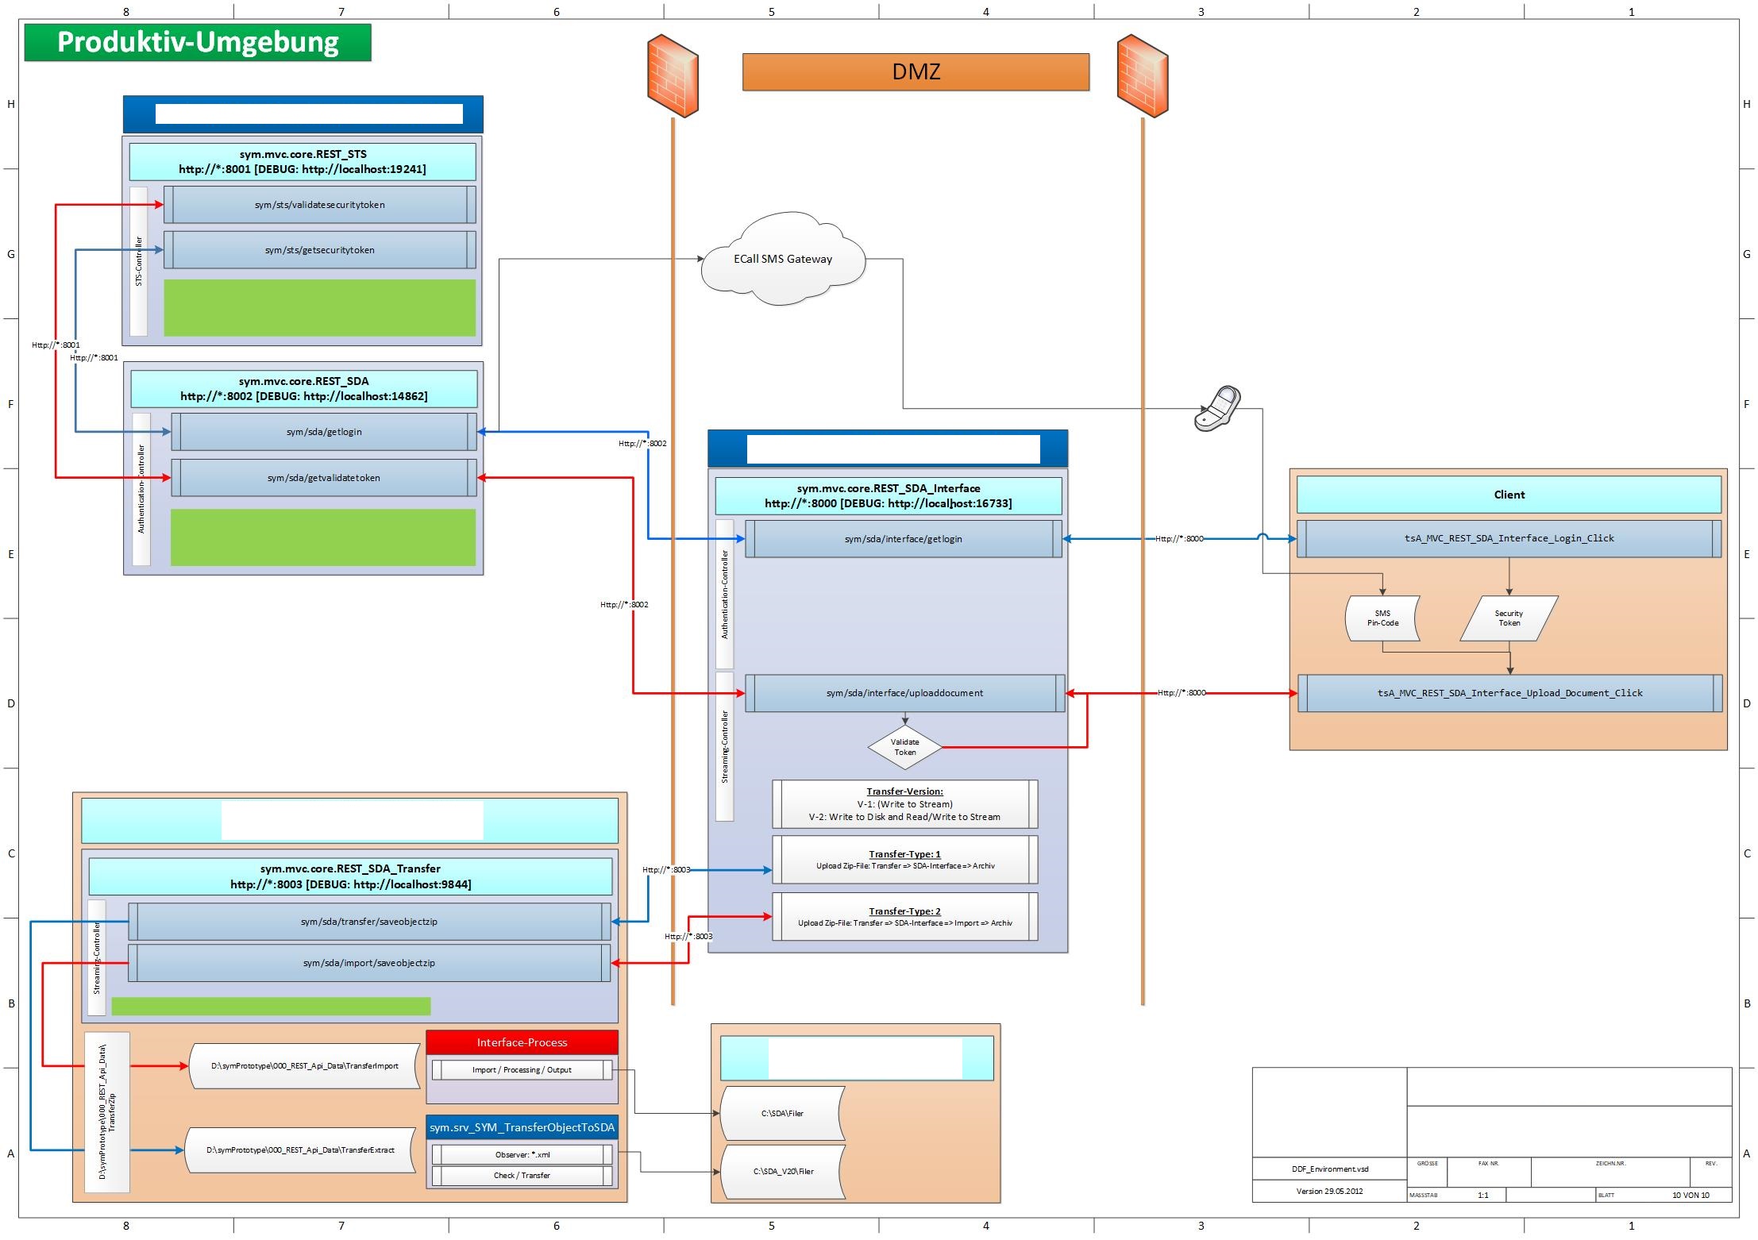
Task: Select tsA_MVC_REST_SDA_Interface_Upload_Document_Click box
Action: click(1509, 693)
